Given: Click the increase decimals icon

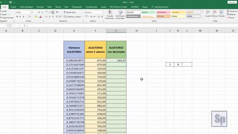Looking at the screenshot, I should [x=99, y=16].
